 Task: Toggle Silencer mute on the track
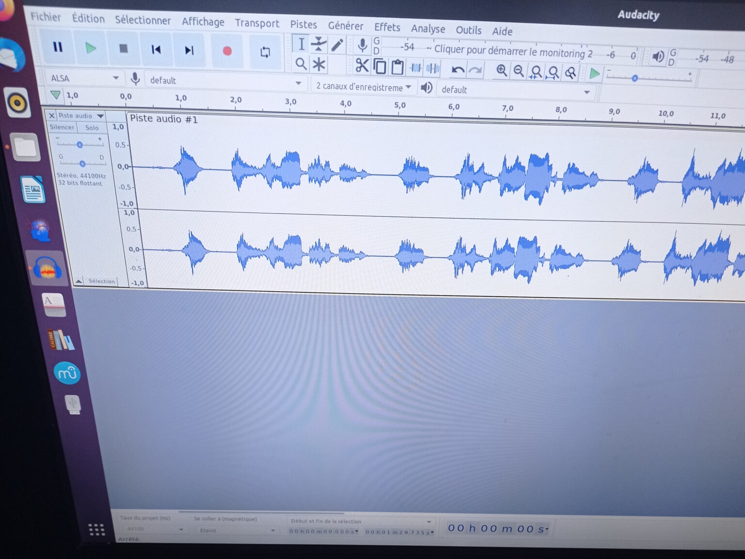click(x=62, y=127)
